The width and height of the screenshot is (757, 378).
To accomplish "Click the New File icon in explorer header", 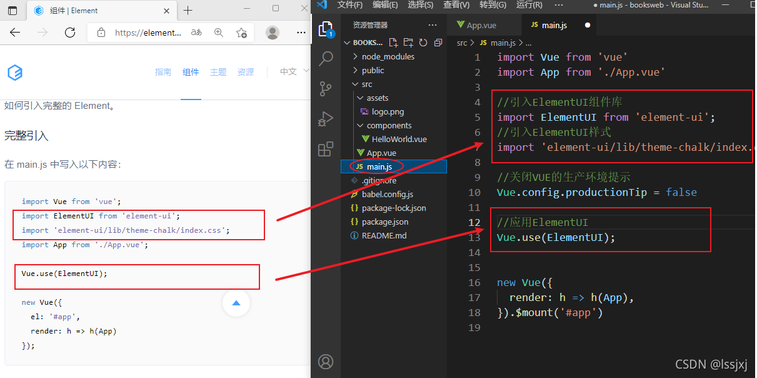I will (393, 43).
